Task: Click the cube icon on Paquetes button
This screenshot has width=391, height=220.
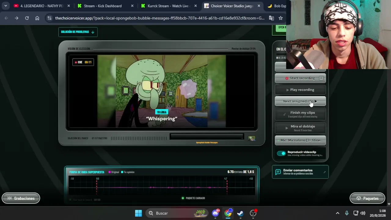Action: (359, 198)
